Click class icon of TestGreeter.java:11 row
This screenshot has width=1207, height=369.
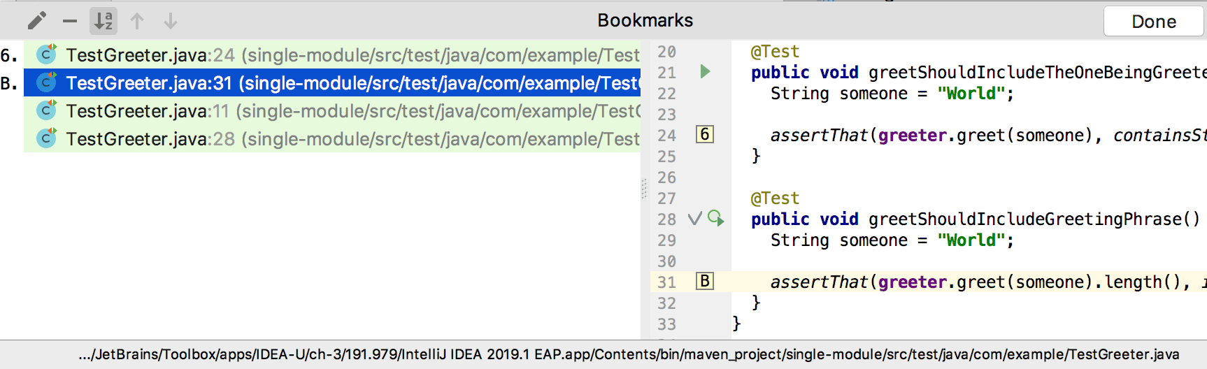click(x=46, y=110)
